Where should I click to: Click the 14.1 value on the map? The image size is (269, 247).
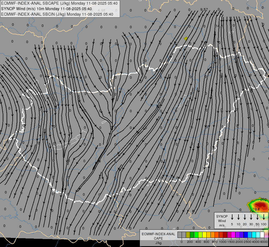[x=219, y=26]
